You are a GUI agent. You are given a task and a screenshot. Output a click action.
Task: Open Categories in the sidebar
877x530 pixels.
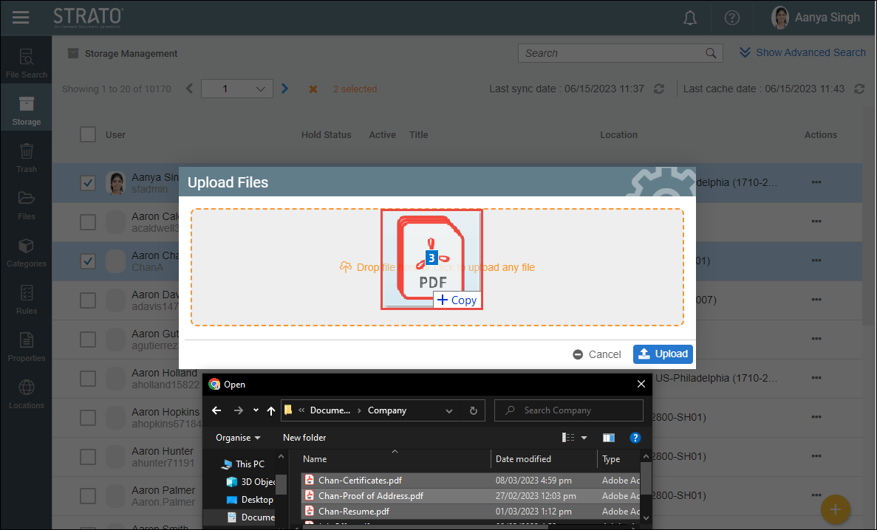click(27, 252)
